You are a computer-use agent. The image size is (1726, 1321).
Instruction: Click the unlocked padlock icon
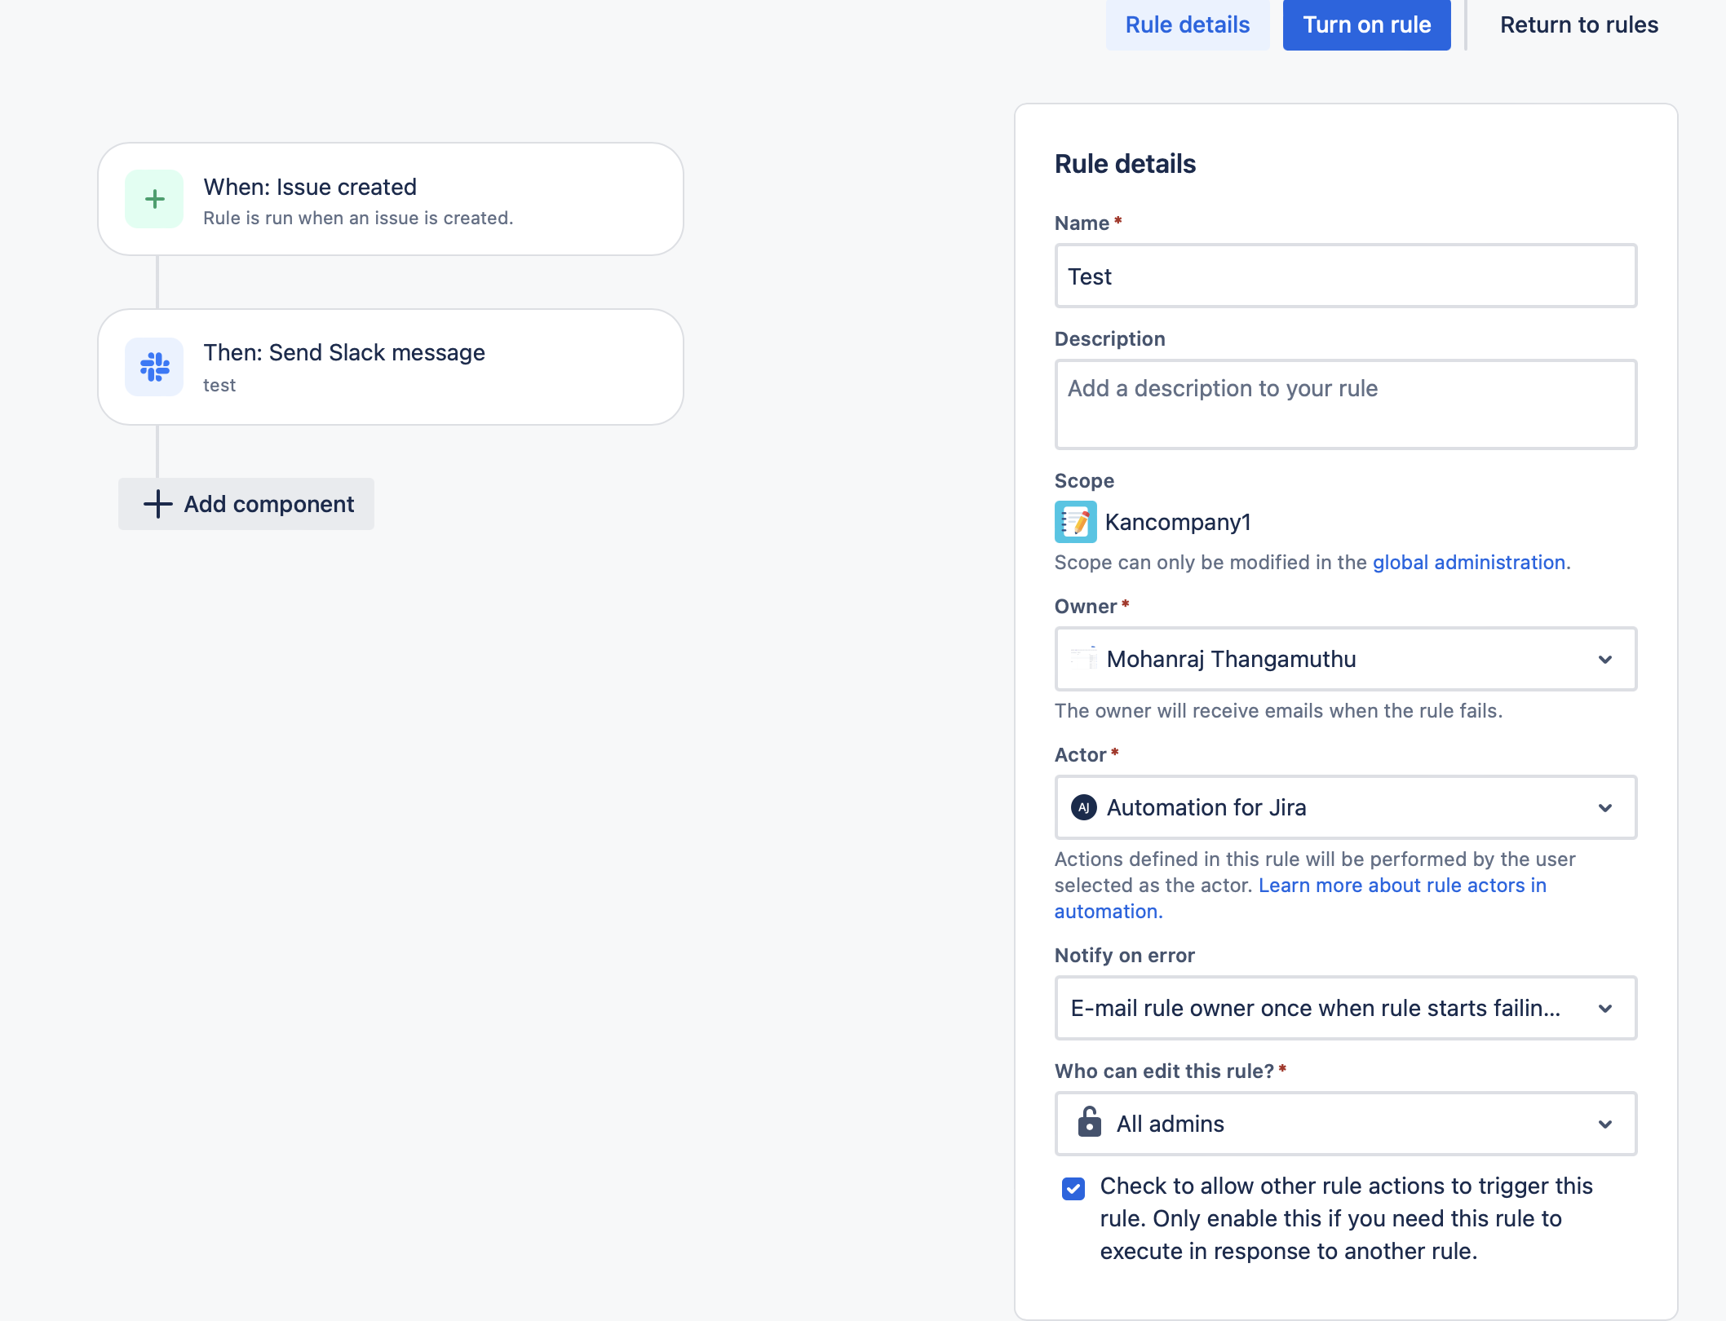pyautogui.click(x=1089, y=1123)
